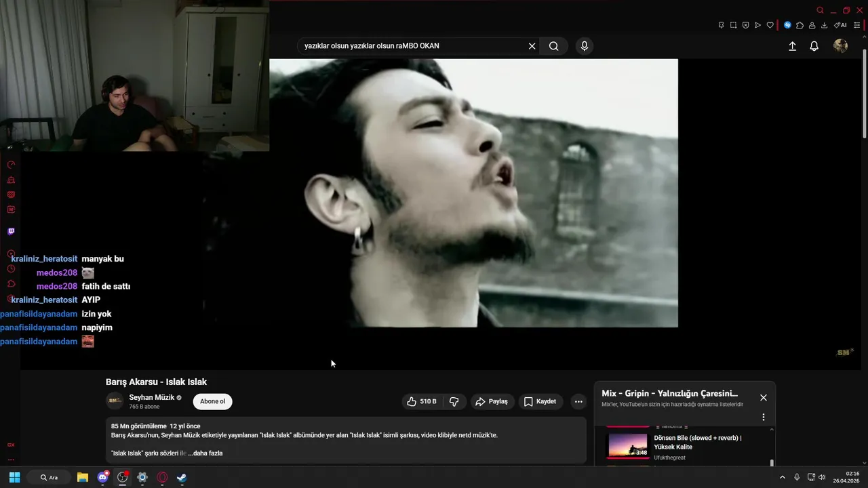This screenshot has width=868, height=488.
Task: Open the GX Corner icon in sidebar
Action: pyautogui.click(x=11, y=445)
